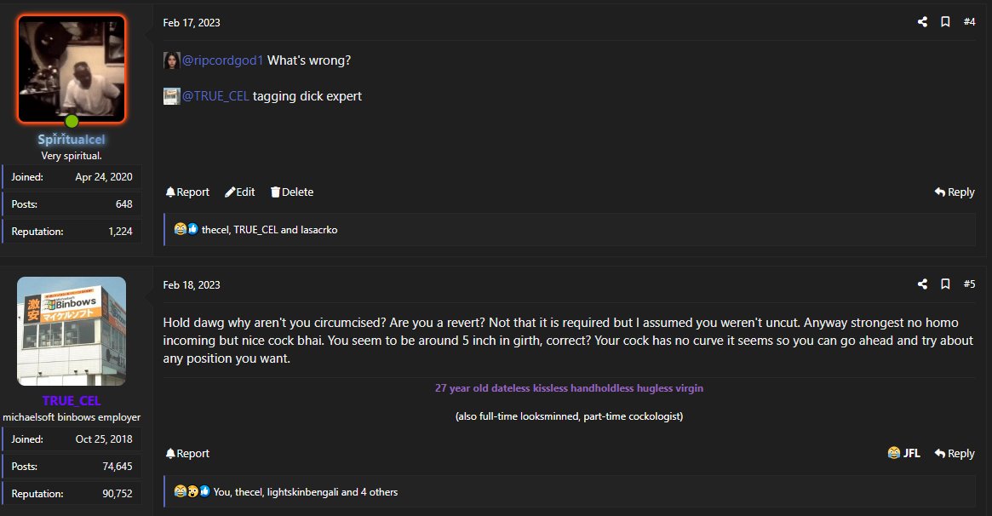This screenshot has width=992, height=516.
Task: Bookmark post #5 using the bookmark icon
Action: (x=945, y=284)
